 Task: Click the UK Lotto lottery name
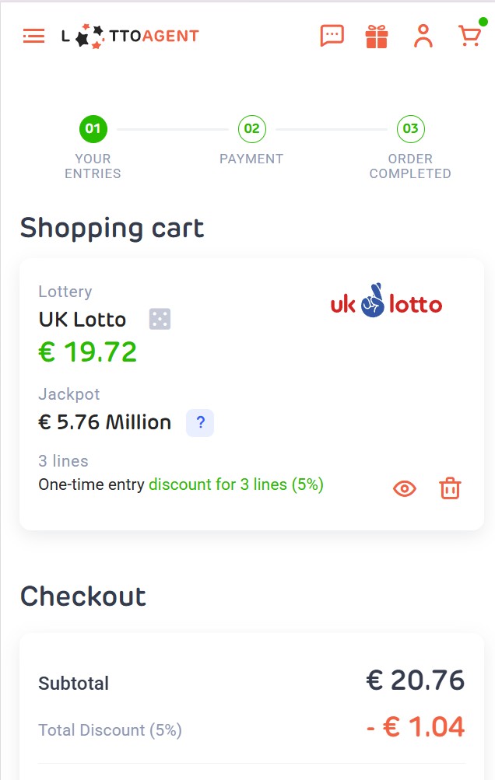tap(82, 319)
